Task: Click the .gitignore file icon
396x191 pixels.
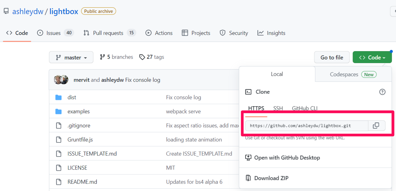Action: pos(58,125)
